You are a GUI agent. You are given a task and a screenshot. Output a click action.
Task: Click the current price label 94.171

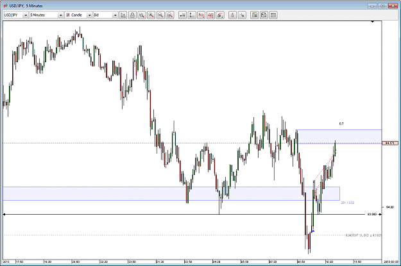[x=389, y=143]
